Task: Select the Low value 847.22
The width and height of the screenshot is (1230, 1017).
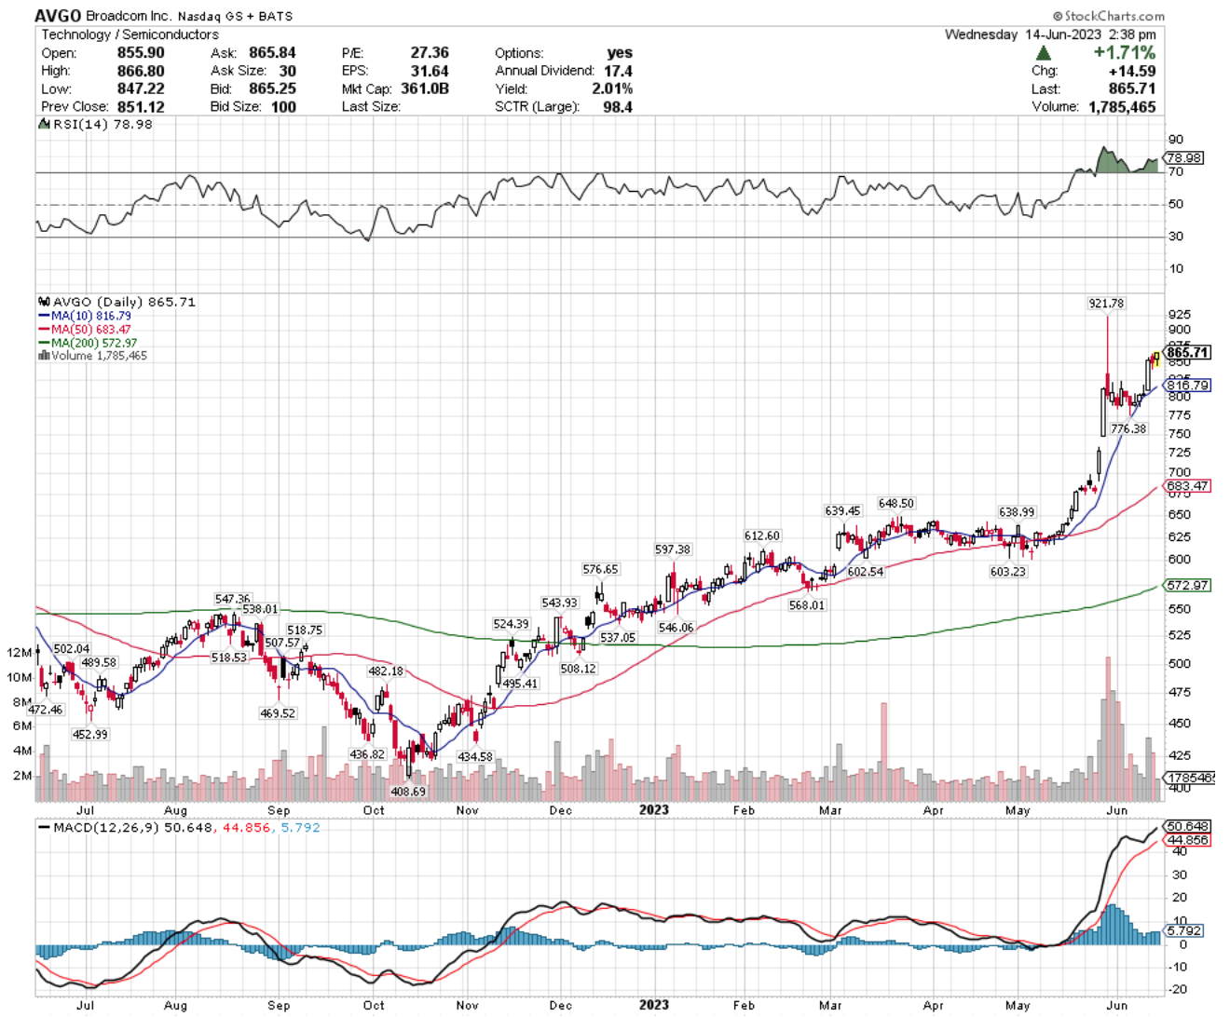Action: [142, 88]
